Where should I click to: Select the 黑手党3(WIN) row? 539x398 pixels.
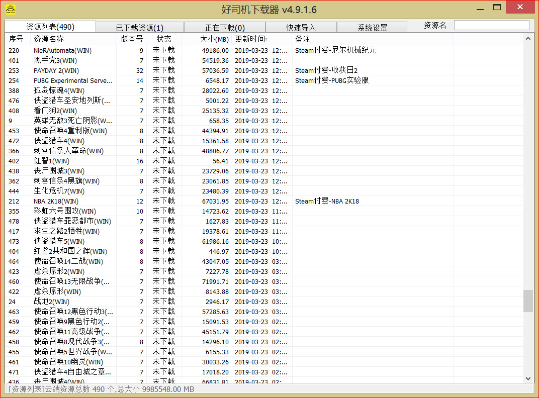pyautogui.click(x=264, y=60)
